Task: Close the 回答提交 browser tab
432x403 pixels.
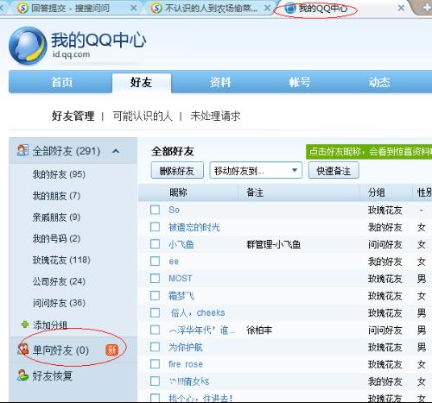Action: [134, 8]
